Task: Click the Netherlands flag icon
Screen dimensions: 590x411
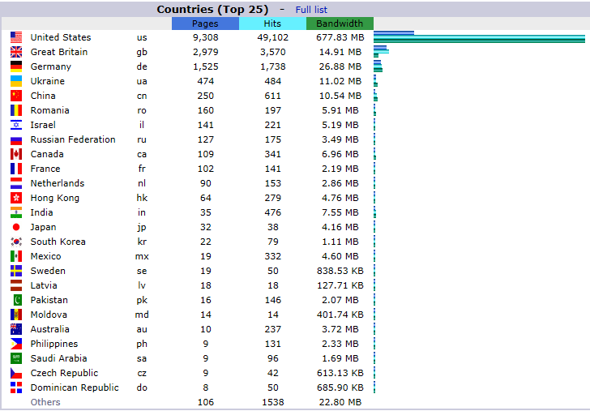Action: point(16,183)
